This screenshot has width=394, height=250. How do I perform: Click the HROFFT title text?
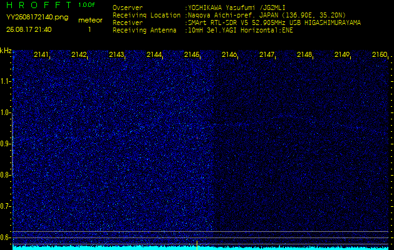39,5
